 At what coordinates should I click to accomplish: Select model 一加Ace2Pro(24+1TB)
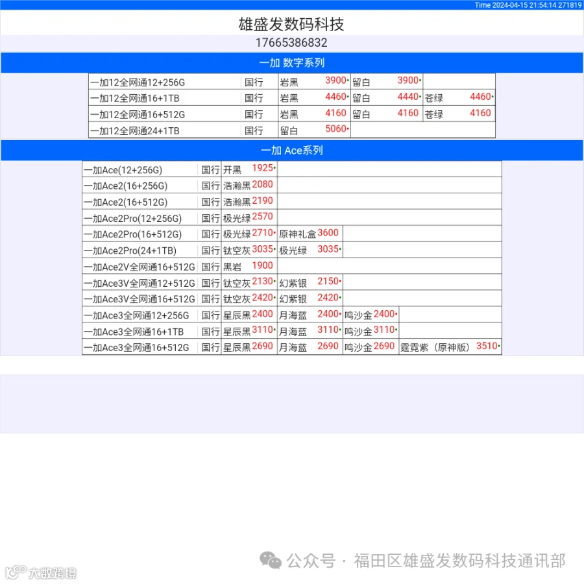[x=130, y=250]
